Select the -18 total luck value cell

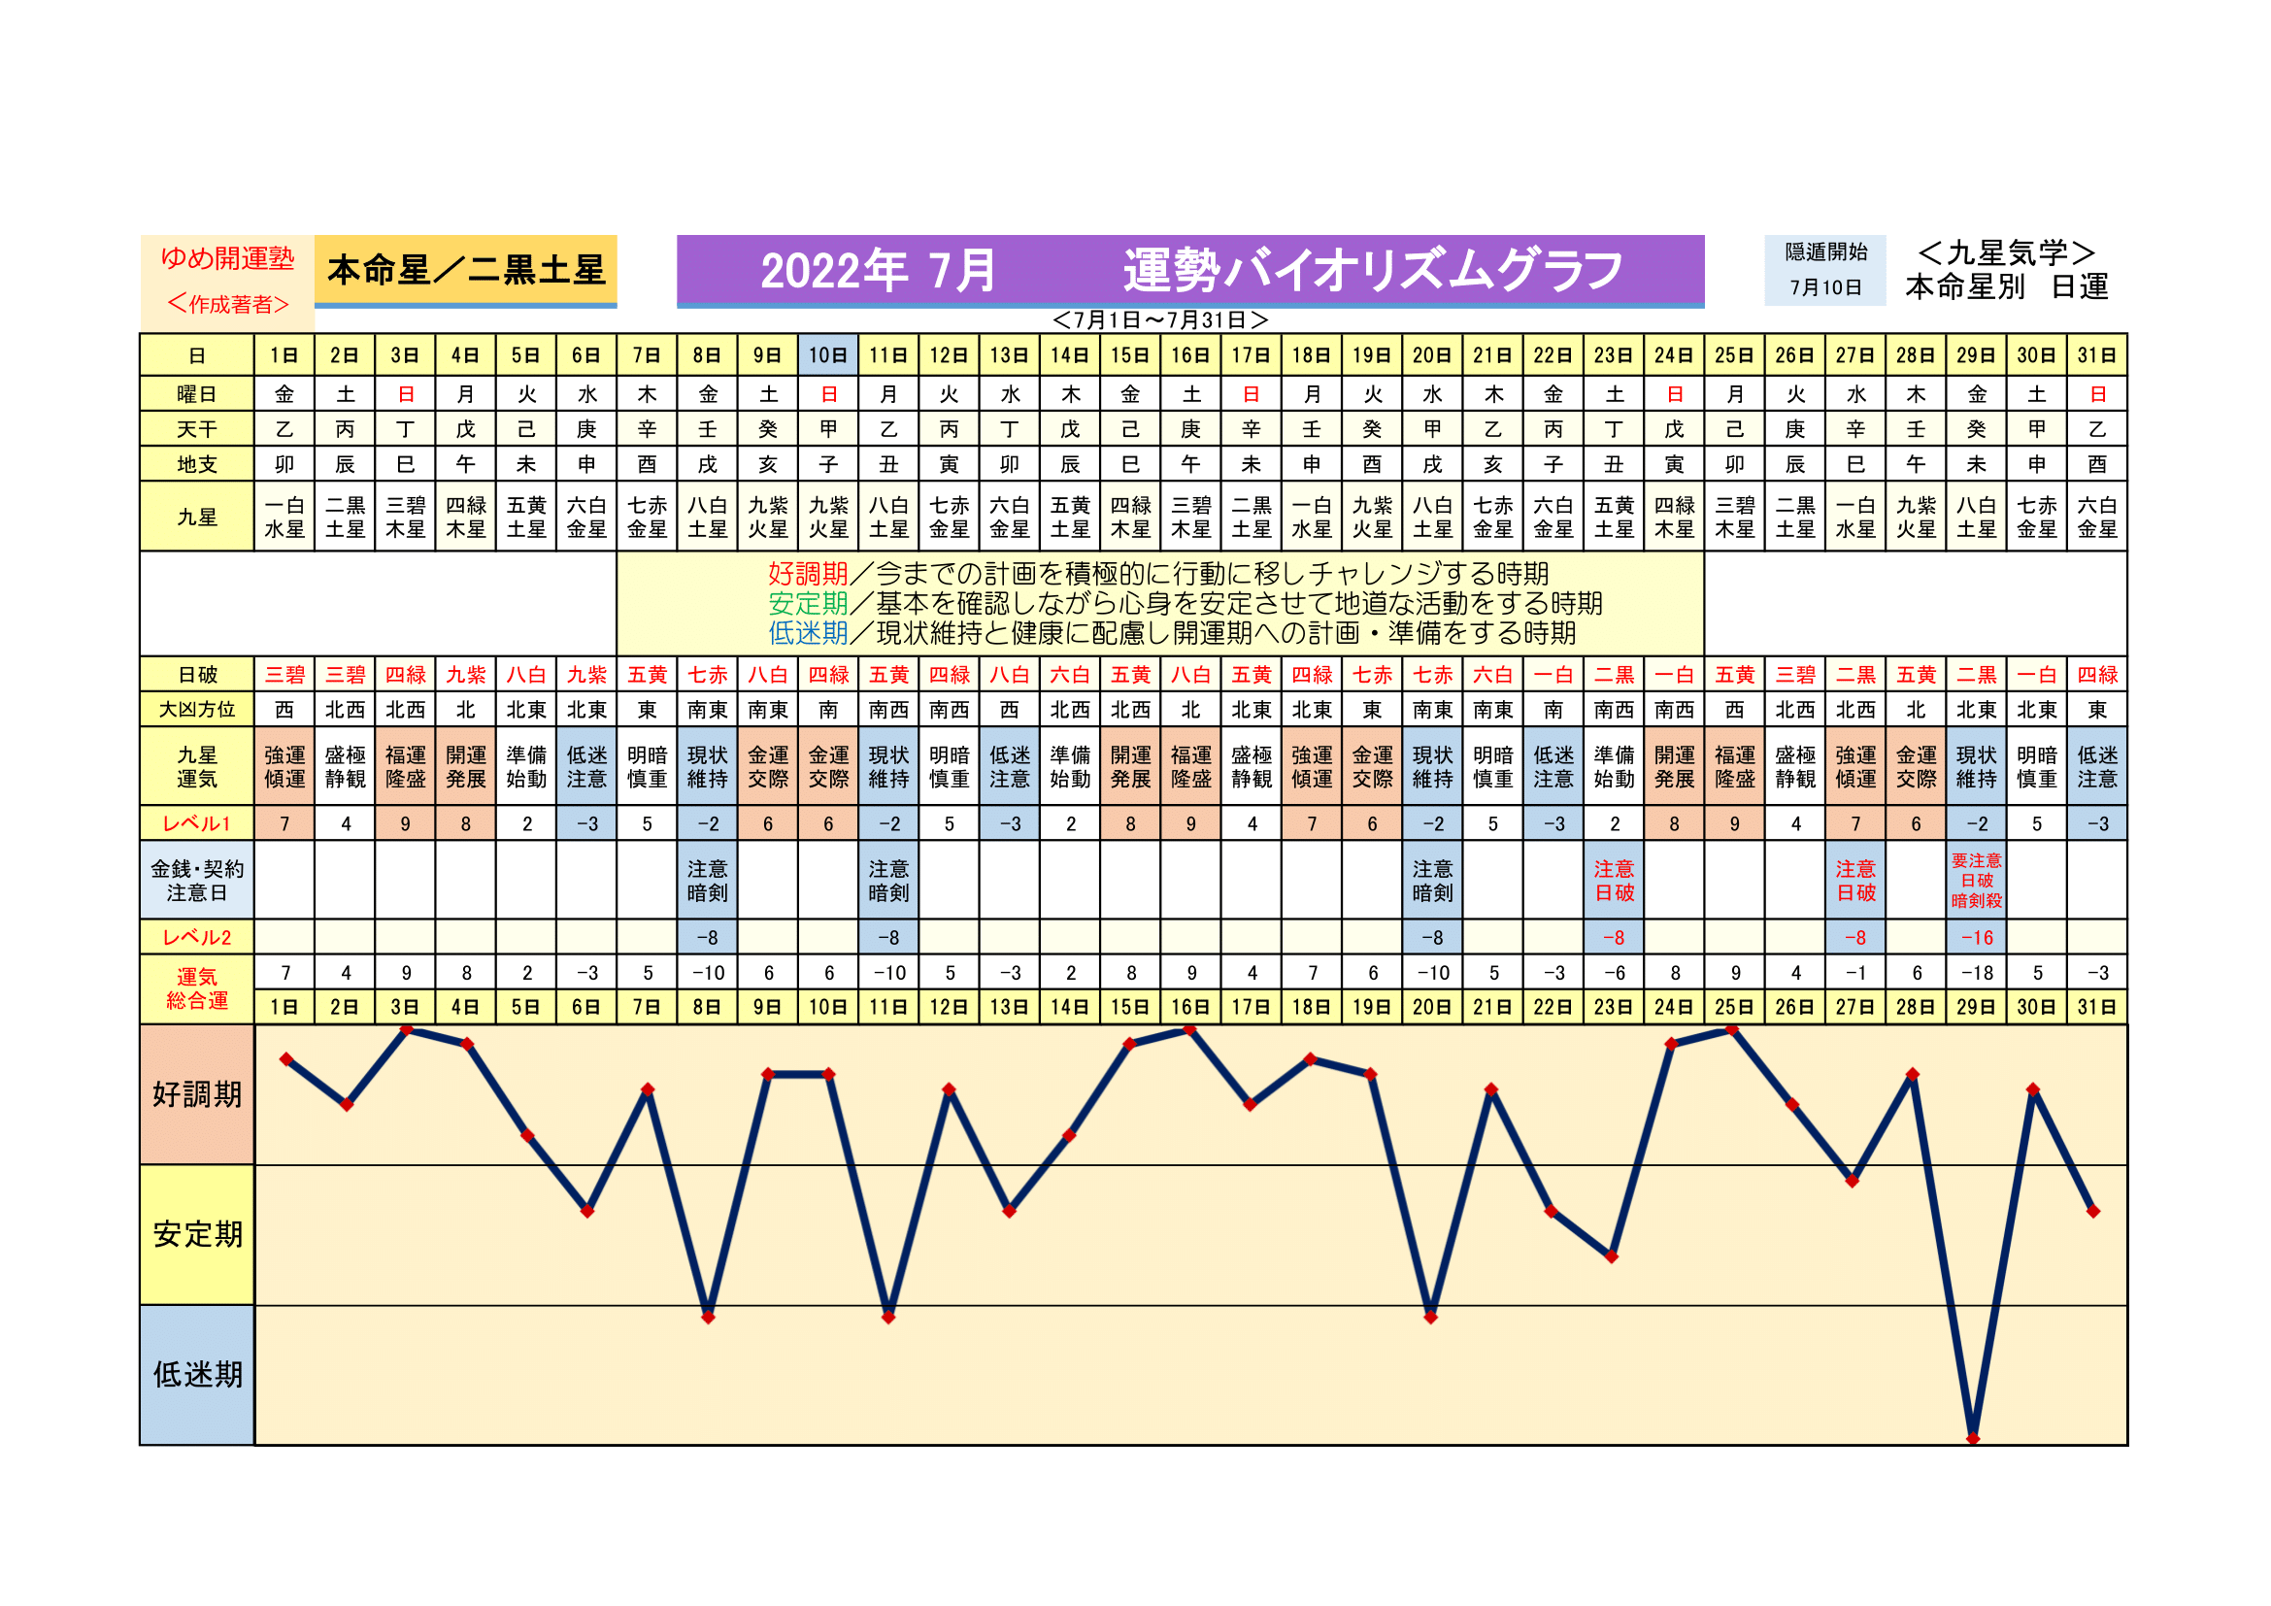[x=1975, y=973]
